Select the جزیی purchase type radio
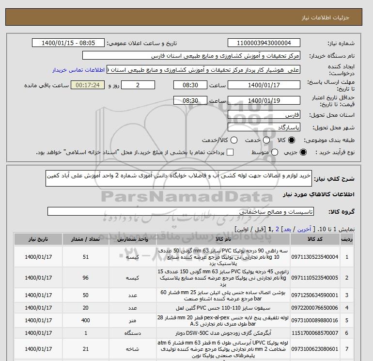Image resolution: width=373 pixels, height=361 pixels. (x=303, y=152)
